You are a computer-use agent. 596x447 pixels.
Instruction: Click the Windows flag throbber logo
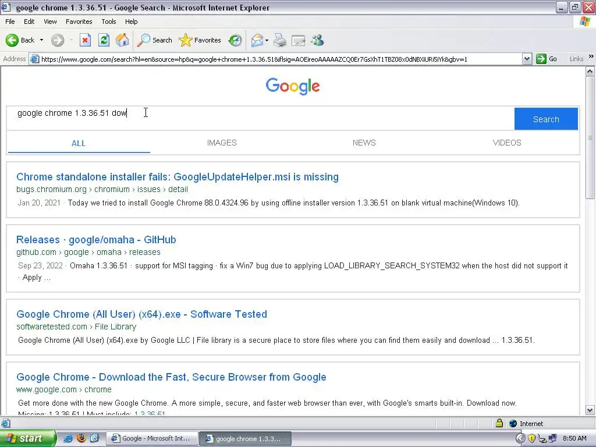click(x=585, y=22)
